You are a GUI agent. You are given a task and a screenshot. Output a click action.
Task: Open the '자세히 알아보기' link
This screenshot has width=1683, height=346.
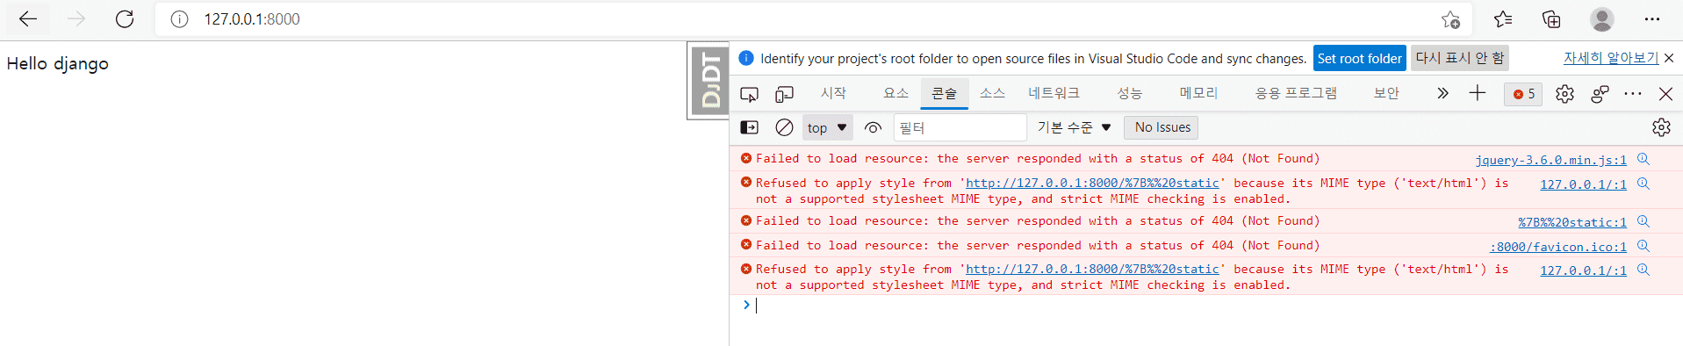pyautogui.click(x=1610, y=58)
